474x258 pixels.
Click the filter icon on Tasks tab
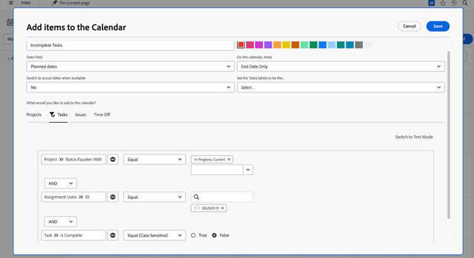[x=52, y=114]
